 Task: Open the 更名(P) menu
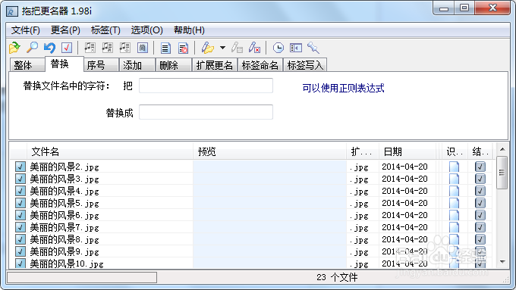click(65, 30)
